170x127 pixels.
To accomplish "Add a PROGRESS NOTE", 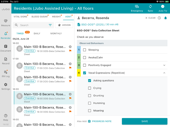I will coord(100,121).
